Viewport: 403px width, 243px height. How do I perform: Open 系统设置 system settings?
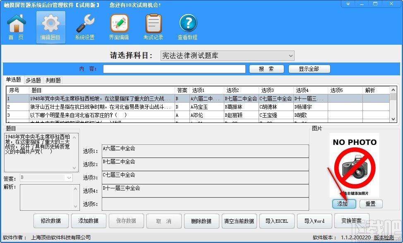click(84, 26)
